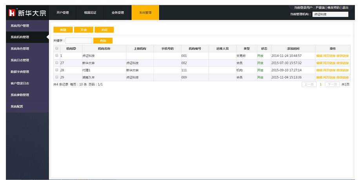
Task: Click the timestamp 2015-07-30 15:57:32
Action: pyautogui.click(x=287, y=63)
